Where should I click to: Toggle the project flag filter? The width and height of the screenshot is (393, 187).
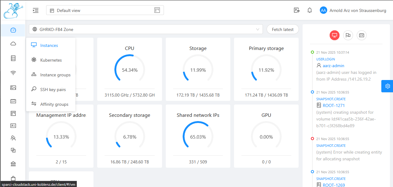click(x=348, y=35)
